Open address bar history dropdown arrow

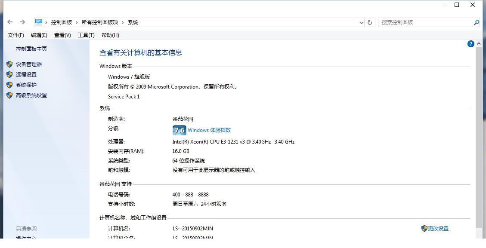(x=362, y=22)
